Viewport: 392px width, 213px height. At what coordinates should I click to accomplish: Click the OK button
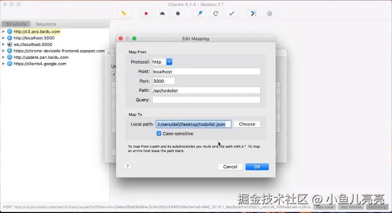click(x=257, y=167)
